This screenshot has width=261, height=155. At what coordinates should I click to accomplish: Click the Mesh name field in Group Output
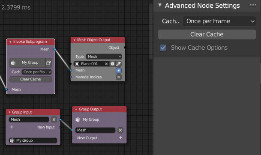click(x=96, y=130)
